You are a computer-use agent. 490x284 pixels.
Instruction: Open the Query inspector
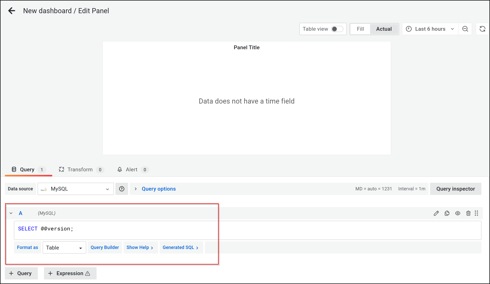(455, 189)
